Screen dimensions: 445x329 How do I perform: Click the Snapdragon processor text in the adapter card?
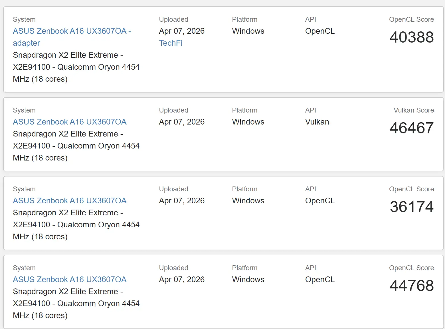pyautogui.click(x=76, y=67)
